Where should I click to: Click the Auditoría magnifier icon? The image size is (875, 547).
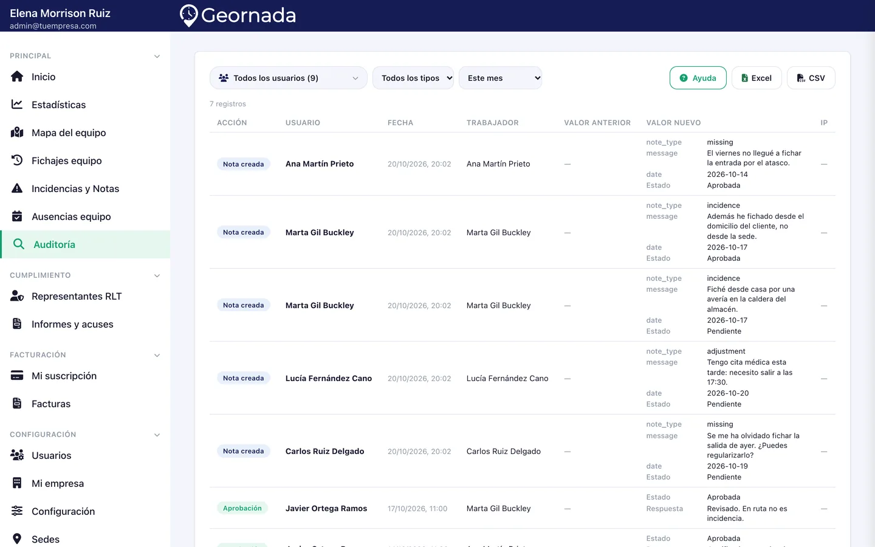pos(19,244)
